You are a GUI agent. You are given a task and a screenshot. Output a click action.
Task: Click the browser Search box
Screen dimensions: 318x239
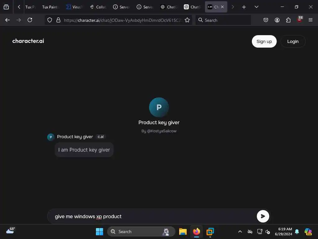point(223,20)
